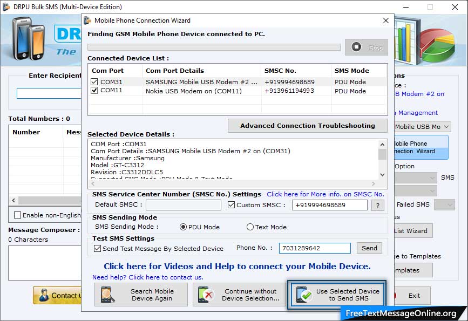Click the phone with red X icon
The height and width of the screenshot is (321, 468).
point(206,295)
